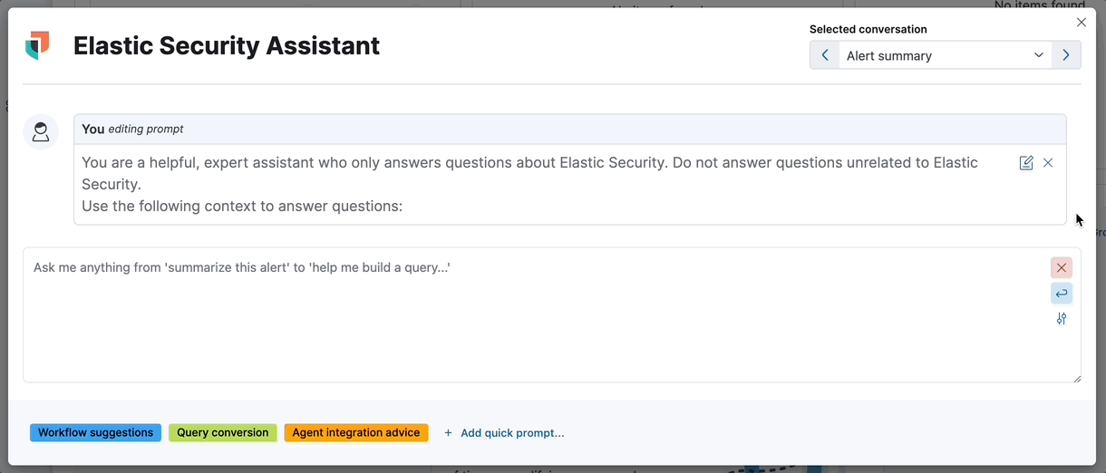
Task: Select the Workflow suggestions quick prompt
Action: 95,433
